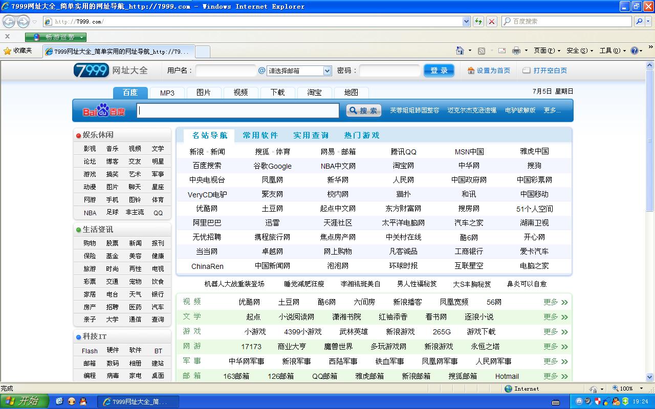655x409 pixels.
Task: Open the 请选择邮箱 mailbox dropdown
Action: pos(327,71)
